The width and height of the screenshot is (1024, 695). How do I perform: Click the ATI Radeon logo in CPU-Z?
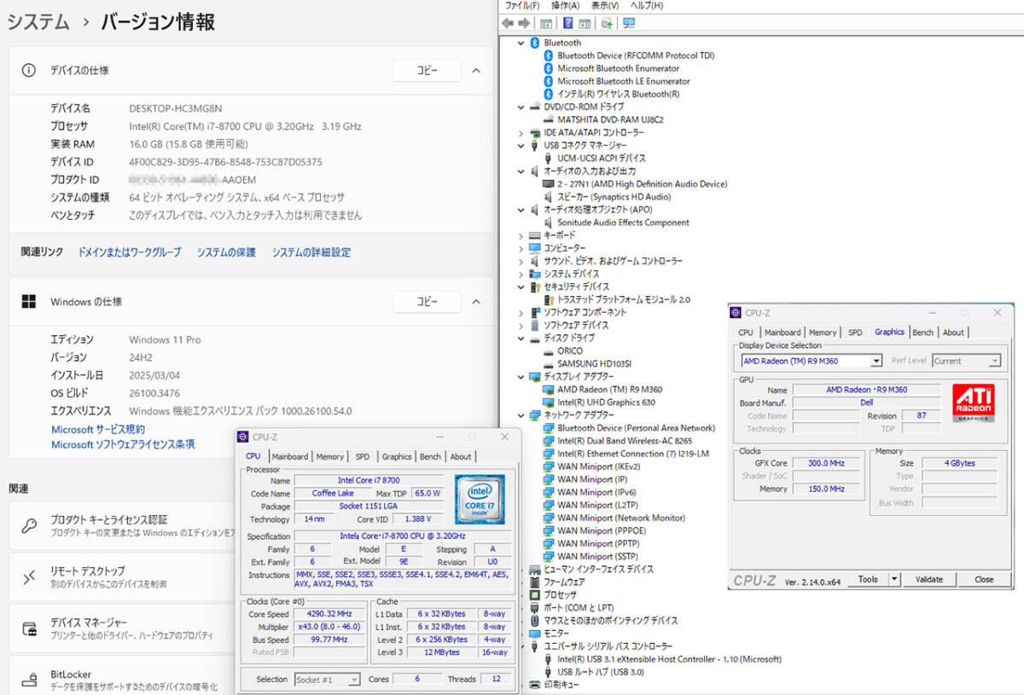[x=973, y=403]
